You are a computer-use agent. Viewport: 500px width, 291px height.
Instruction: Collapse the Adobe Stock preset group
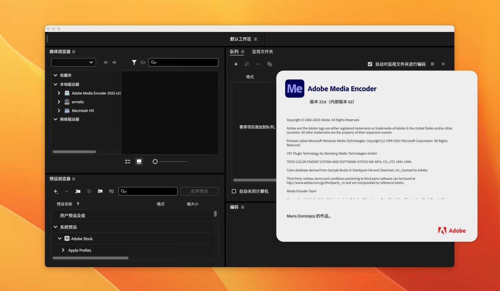pyautogui.click(x=60, y=239)
